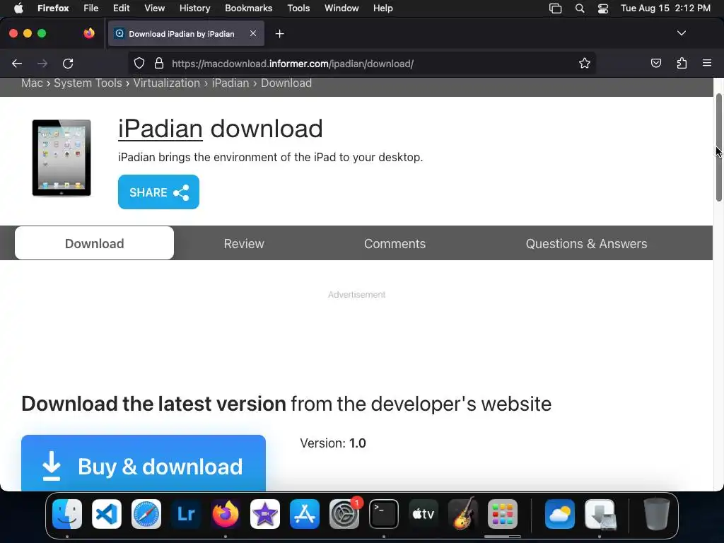Click the SHARE button
The width and height of the screenshot is (724, 543).
tap(158, 192)
